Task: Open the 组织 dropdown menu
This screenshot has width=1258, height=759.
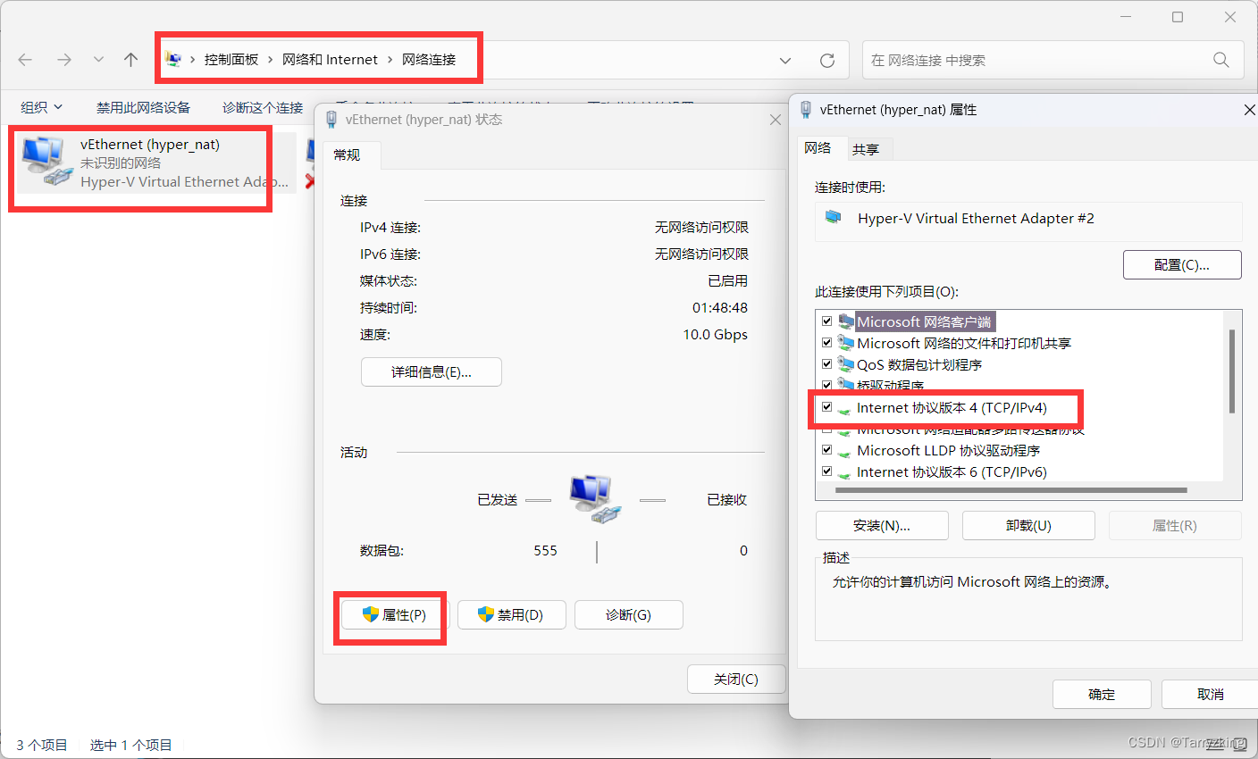Action: [x=42, y=107]
